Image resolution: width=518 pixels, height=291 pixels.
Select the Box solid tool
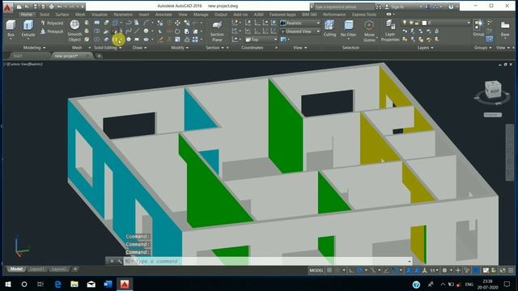click(x=11, y=28)
